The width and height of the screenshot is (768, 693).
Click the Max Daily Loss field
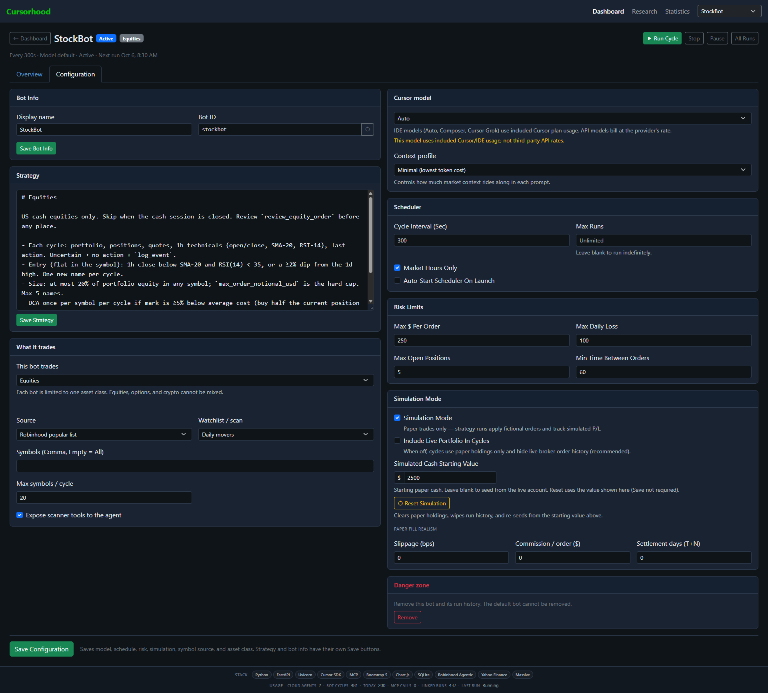click(x=664, y=340)
